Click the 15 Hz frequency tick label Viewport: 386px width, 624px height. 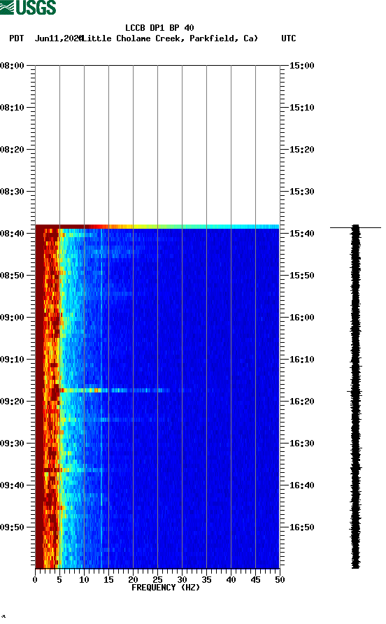point(108,580)
